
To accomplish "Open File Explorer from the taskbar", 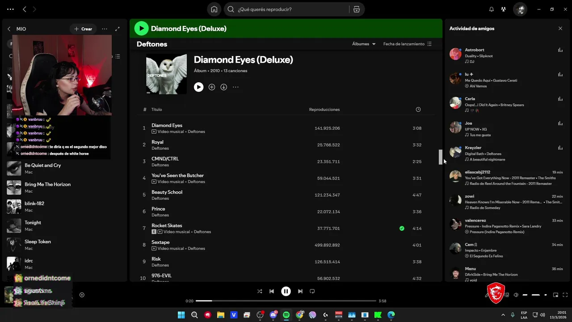I will point(220,315).
